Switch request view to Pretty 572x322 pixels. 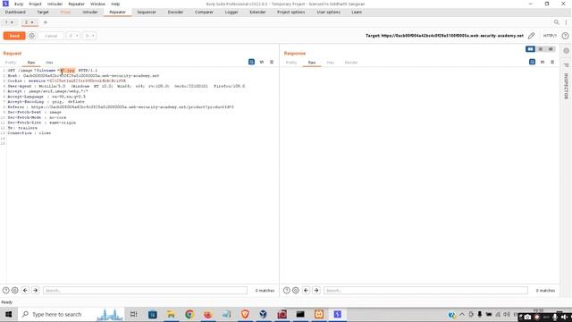(11, 63)
